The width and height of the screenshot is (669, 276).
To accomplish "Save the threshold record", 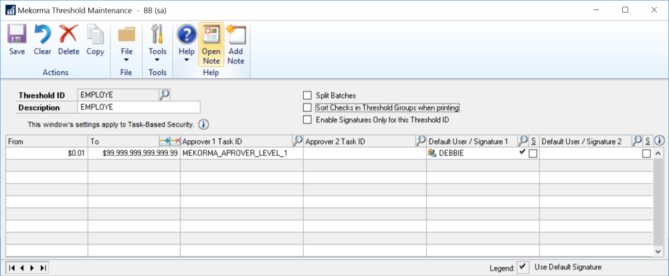I will pyautogui.click(x=17, y=41).
